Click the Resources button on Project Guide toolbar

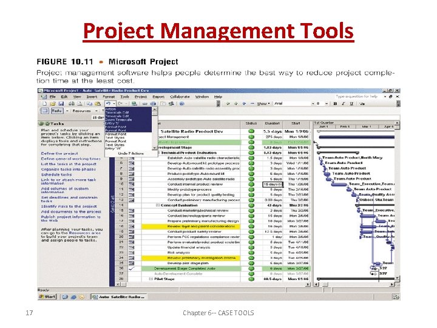pyautogui.click(x=82, y=111)
